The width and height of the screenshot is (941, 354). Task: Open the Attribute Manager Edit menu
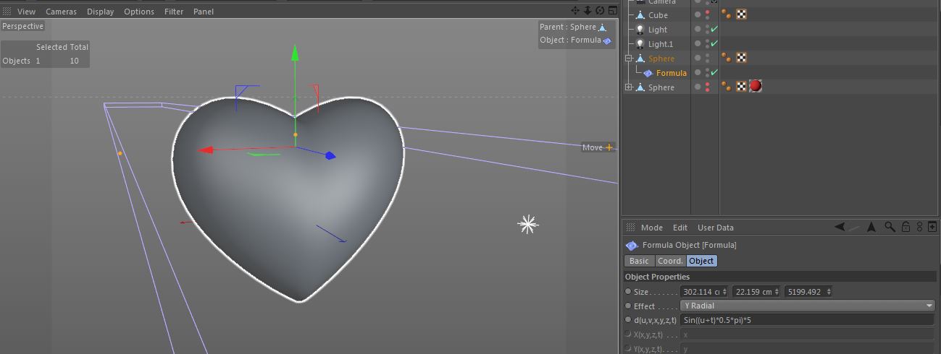(680, 228)
